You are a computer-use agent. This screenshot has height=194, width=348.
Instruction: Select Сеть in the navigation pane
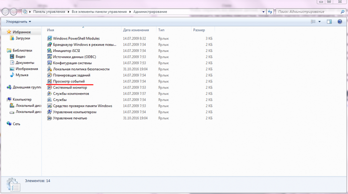pyautogui.click(x=13, y=124)
